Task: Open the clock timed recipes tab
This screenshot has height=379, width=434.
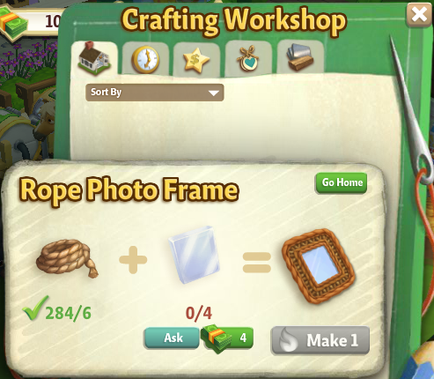Action: pos(145,59)
